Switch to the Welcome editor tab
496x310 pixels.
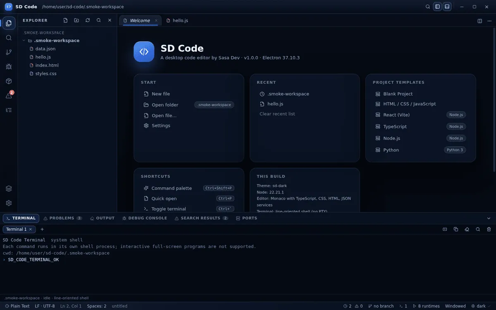pos(140,20)
